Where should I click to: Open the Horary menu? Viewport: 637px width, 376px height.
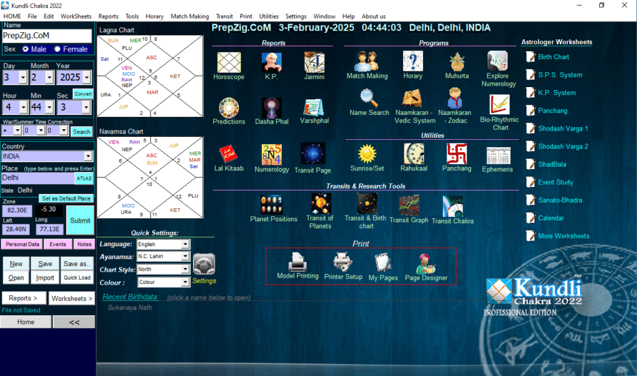pyautogui.click(x=154, y=16)
